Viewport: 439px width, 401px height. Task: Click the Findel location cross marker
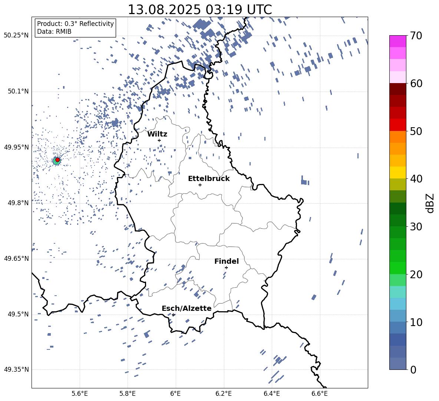226,268
